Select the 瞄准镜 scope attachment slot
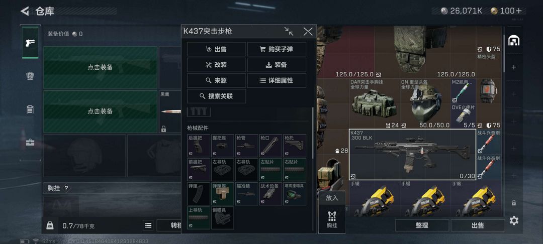543x244 pixels. click(246, 194)
